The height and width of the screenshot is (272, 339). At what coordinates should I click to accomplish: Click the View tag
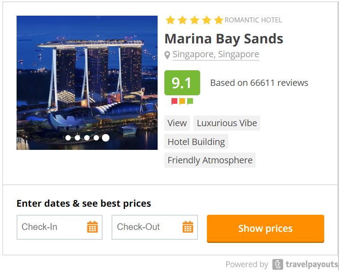click(177, 123)
